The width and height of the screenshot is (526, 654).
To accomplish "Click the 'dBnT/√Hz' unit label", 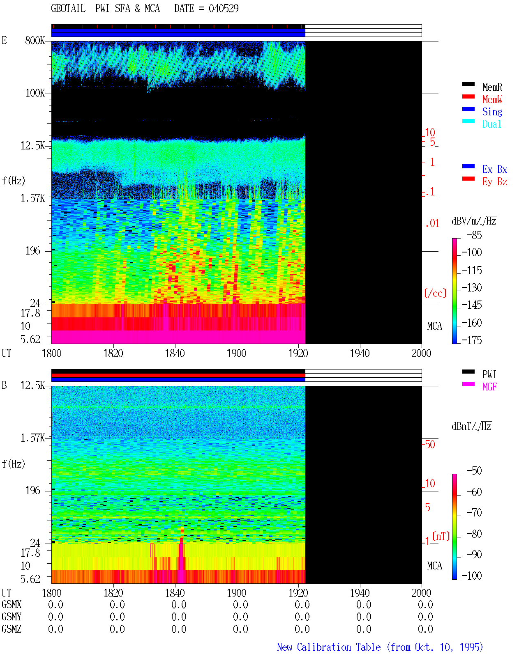I will (472, 426).
